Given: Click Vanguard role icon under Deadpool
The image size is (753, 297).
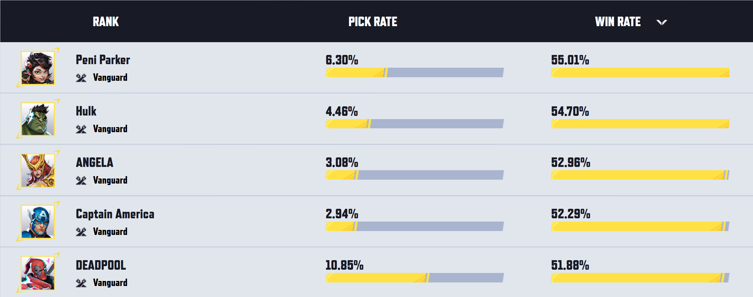Looking at the screenshot, I should tap(81, 283).
